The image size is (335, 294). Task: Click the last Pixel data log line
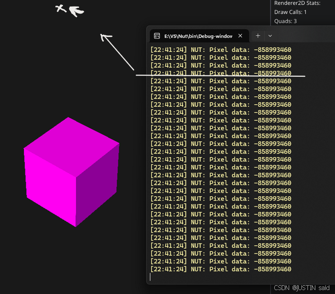221,269
